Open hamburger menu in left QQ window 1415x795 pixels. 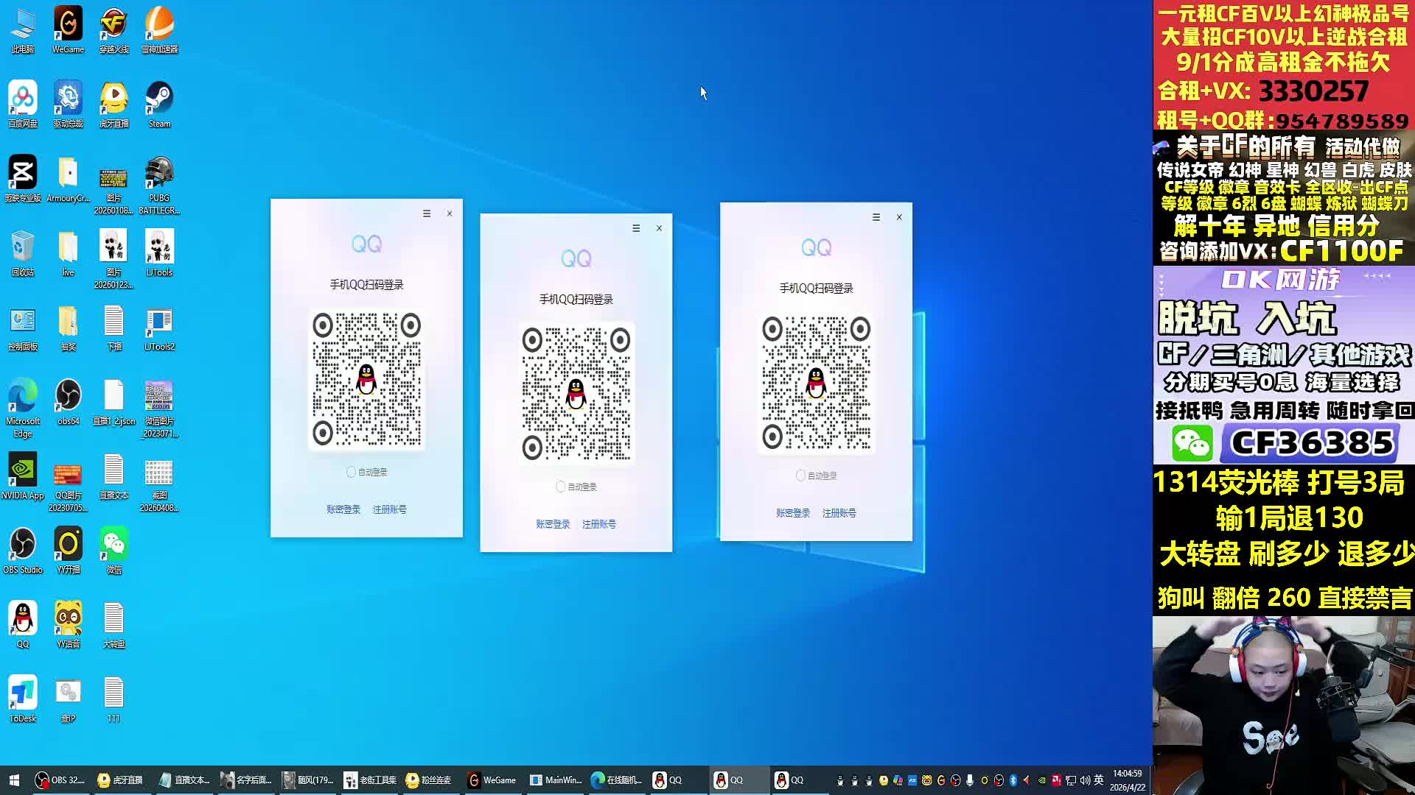click(427, 213)
